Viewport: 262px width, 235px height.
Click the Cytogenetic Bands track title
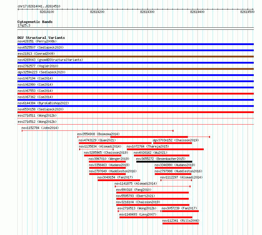coord(35,22)
